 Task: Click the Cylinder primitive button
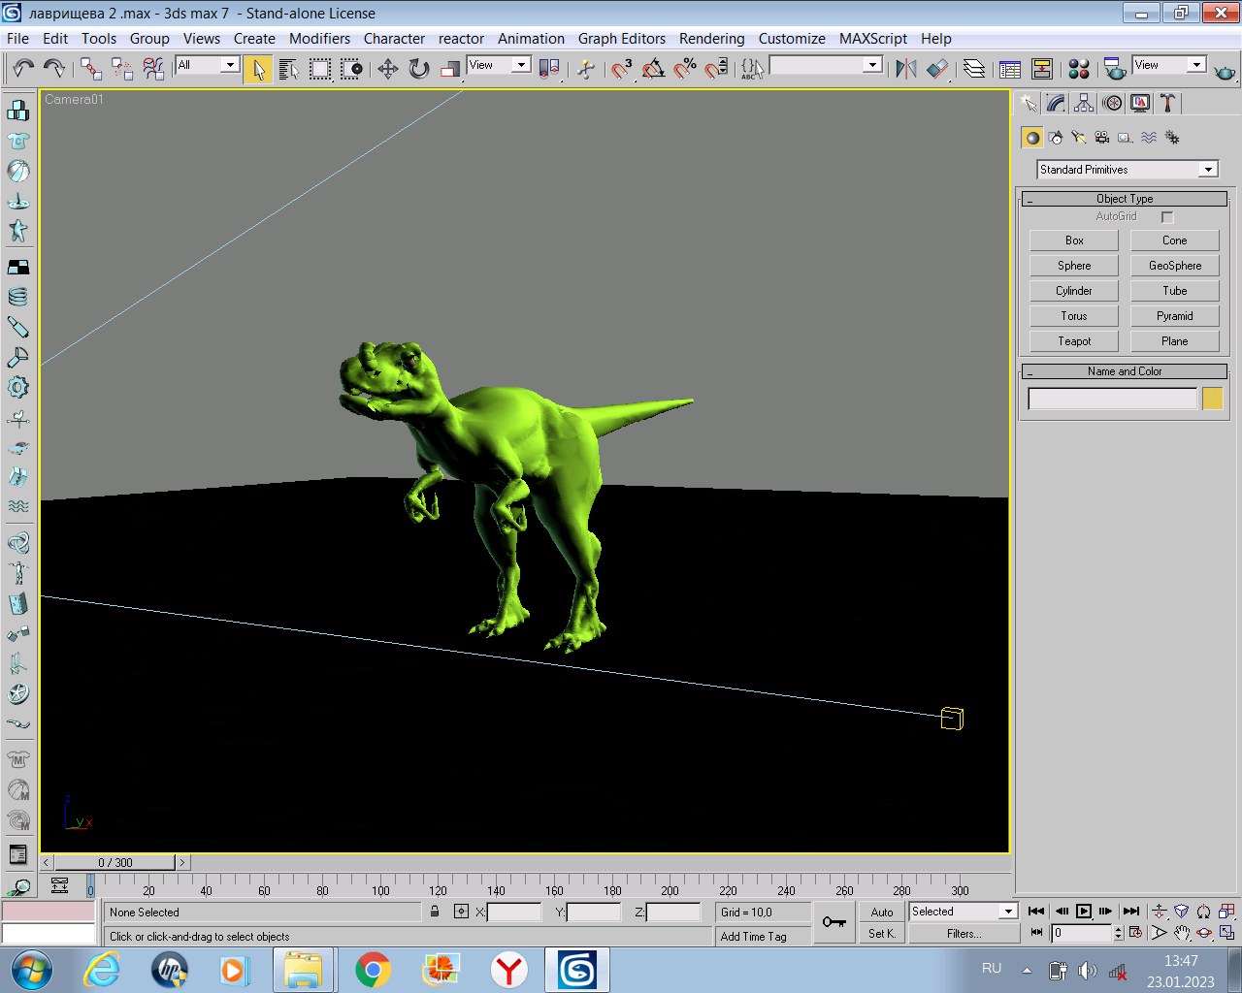click(1074, 291)
